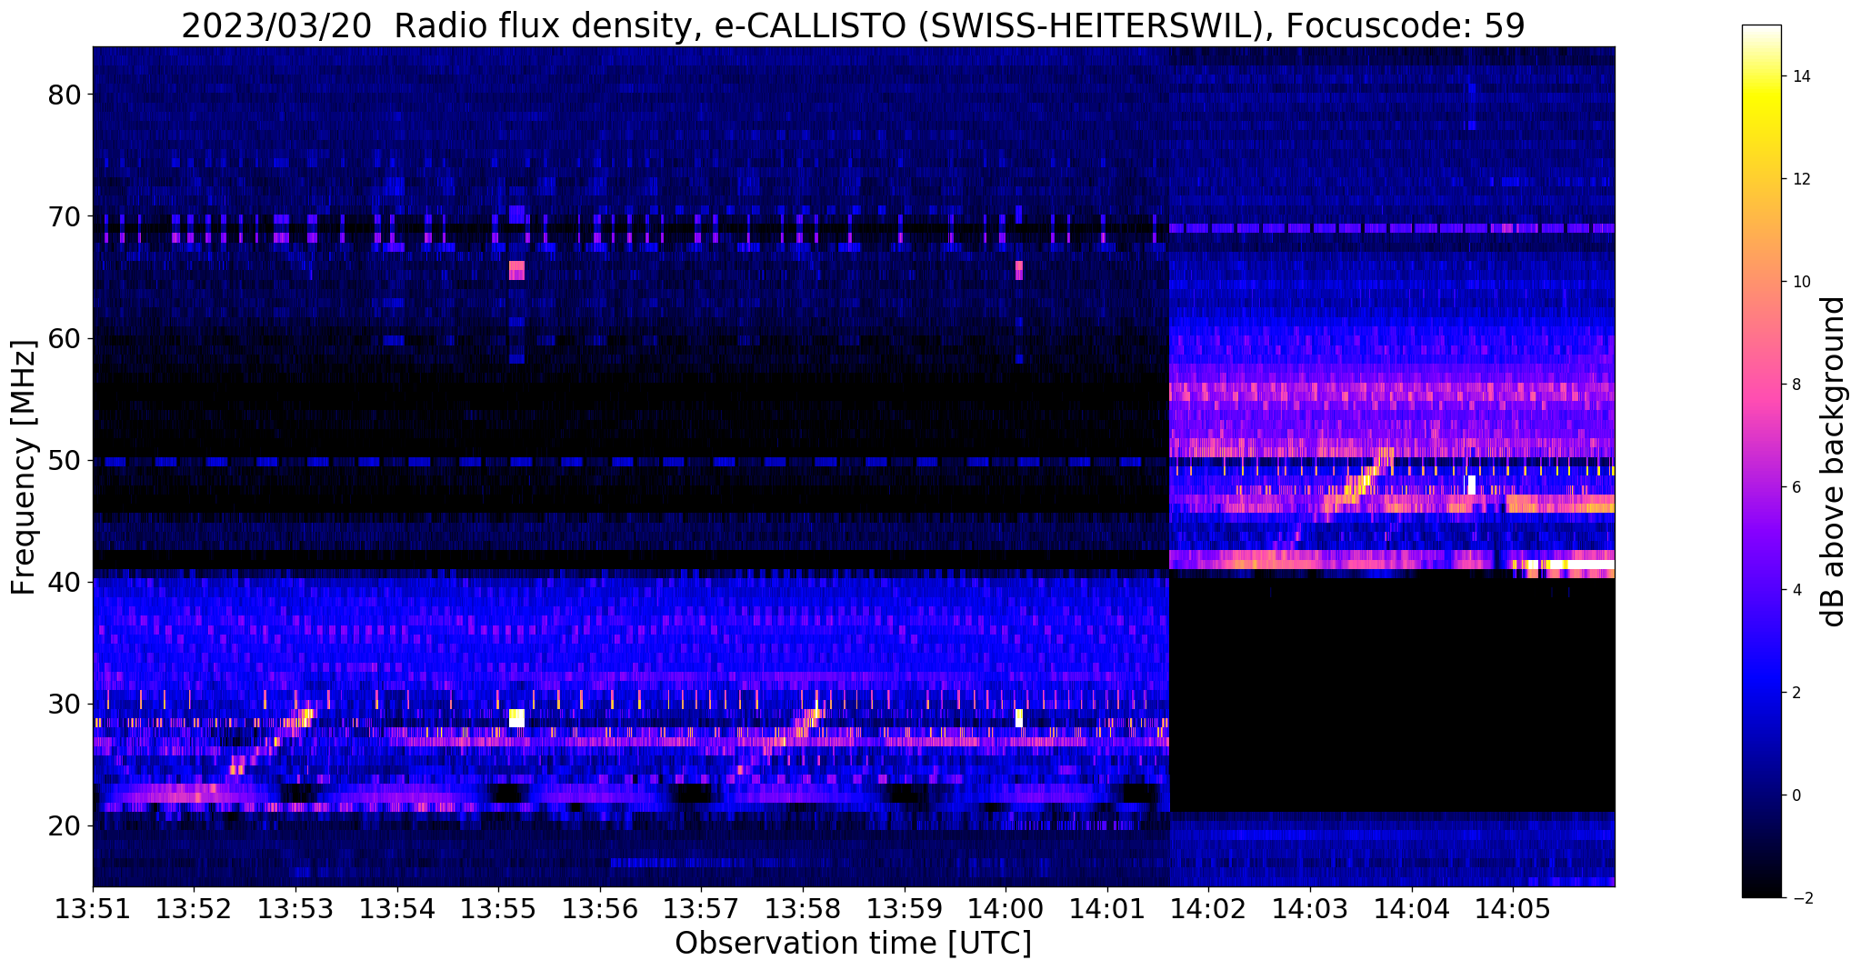Click the 14:04 time tick label
This screenshot has width=1861, height=970.
[x=1412, y=909]
